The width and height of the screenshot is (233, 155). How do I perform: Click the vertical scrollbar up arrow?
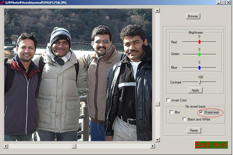(157, 11)
